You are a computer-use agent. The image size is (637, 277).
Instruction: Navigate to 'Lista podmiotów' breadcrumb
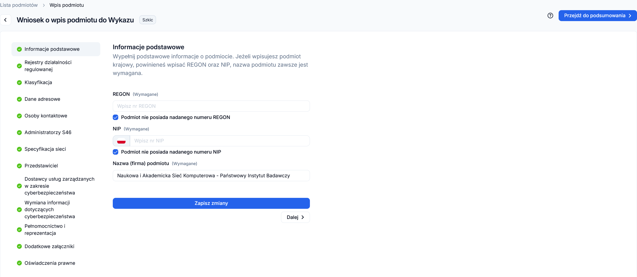click(19, 5)
